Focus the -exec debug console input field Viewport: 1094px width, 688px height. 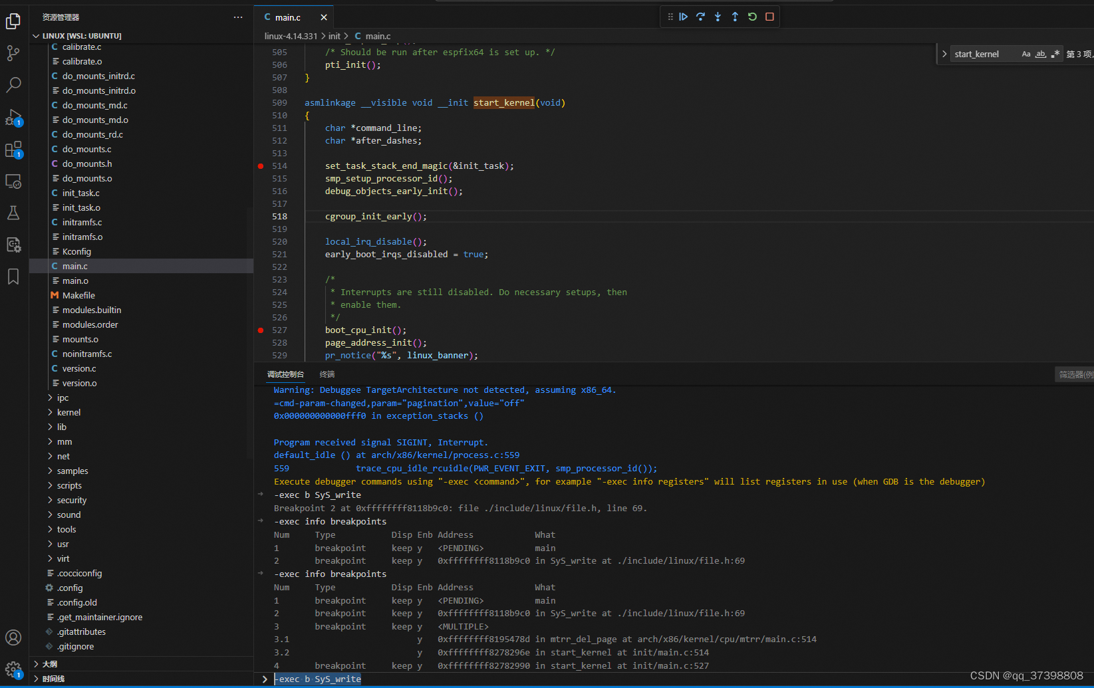(466, 679)
